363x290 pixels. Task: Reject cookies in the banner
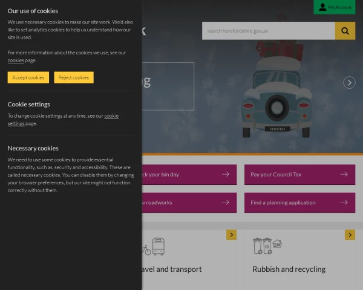[x=74, y=77]
